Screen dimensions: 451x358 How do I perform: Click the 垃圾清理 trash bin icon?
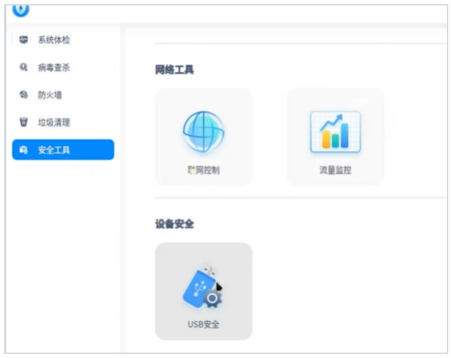pyautogui.click(x=24, y=122)
